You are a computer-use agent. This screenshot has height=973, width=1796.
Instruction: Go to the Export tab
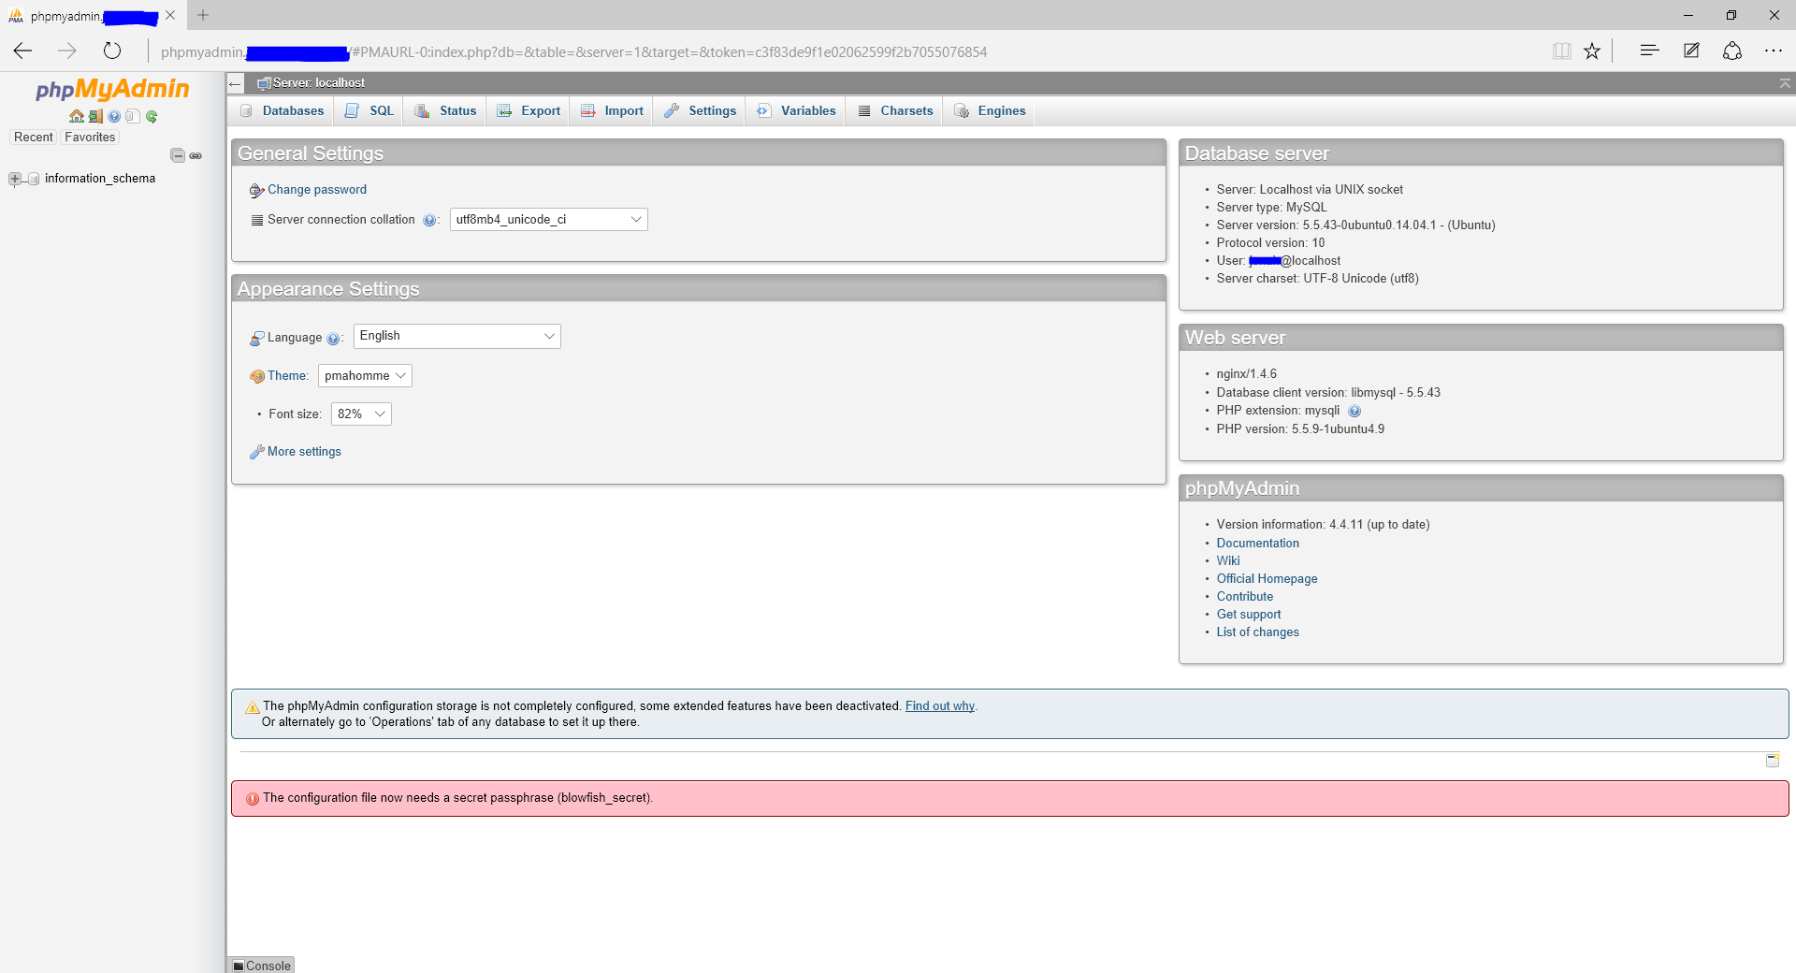coord(529,111)
